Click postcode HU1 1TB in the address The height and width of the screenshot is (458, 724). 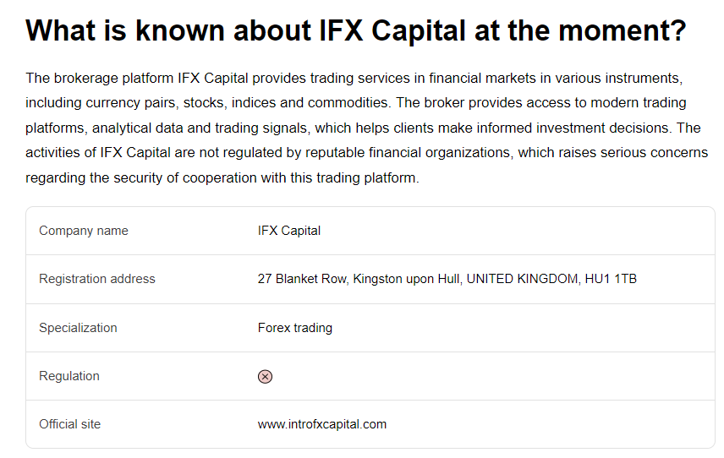tap(611, 279)
